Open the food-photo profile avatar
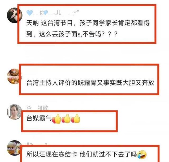 point(15,76)
